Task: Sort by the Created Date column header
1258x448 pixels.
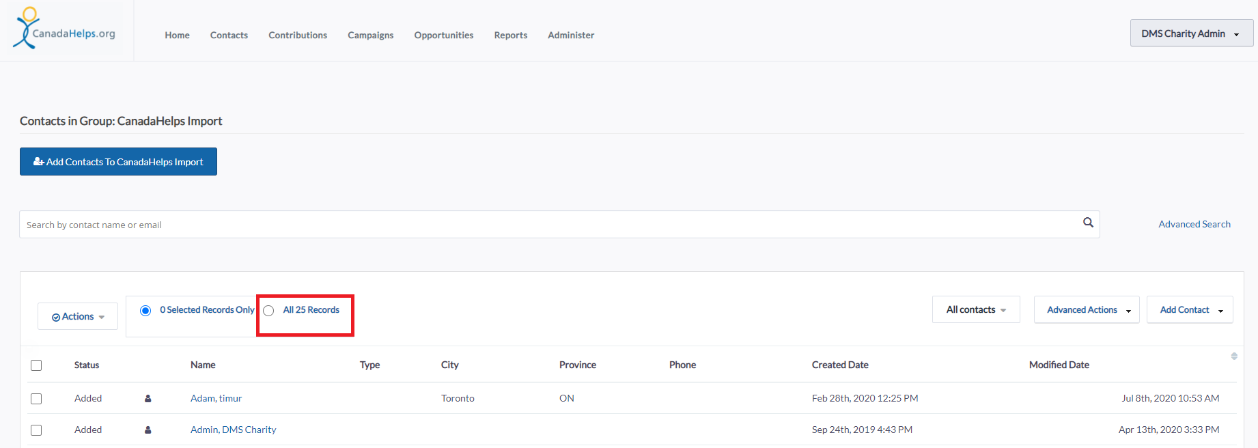Action: coord(840,365)
